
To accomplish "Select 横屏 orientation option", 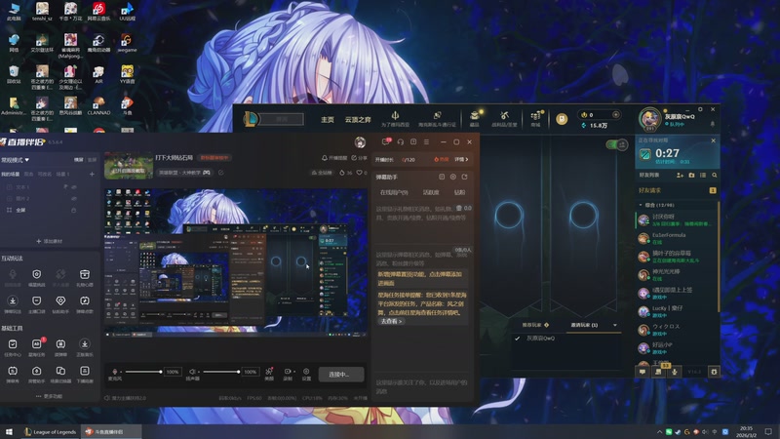I will click(x=79, y=160).
